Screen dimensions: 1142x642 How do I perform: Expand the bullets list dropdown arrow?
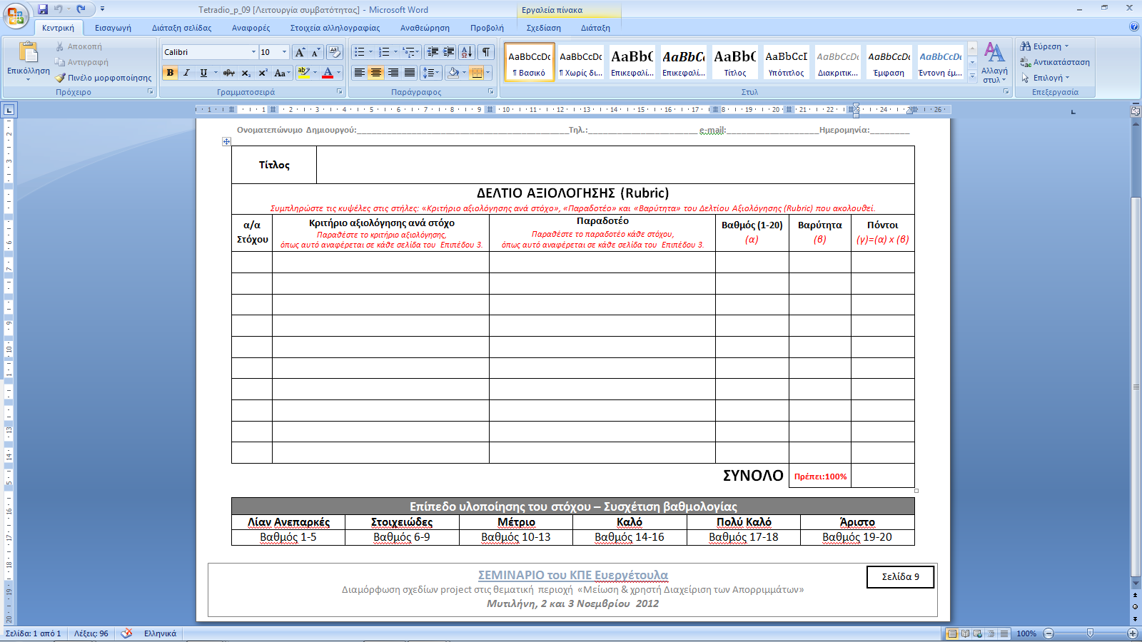(370, 52)
